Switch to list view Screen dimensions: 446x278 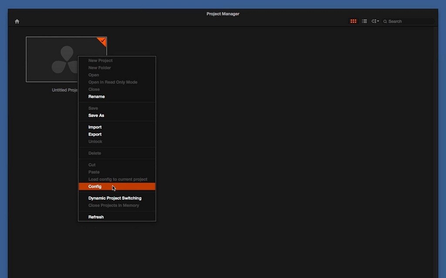coord(365,21)
